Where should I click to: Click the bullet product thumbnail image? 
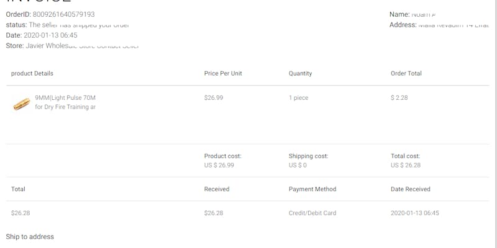coord(21,104)
